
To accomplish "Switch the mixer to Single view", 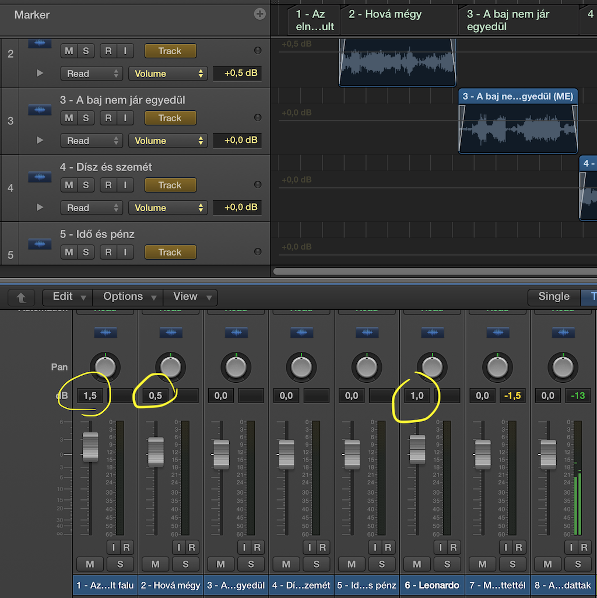I will point(553,297).
